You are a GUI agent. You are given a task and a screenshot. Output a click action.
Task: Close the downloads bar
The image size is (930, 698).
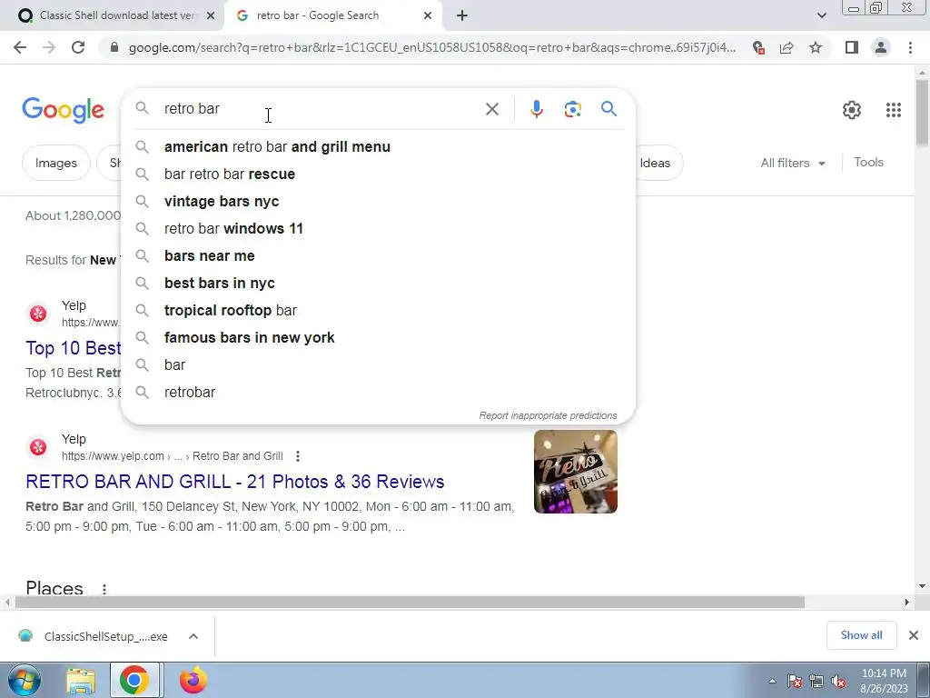pos(914,635)
